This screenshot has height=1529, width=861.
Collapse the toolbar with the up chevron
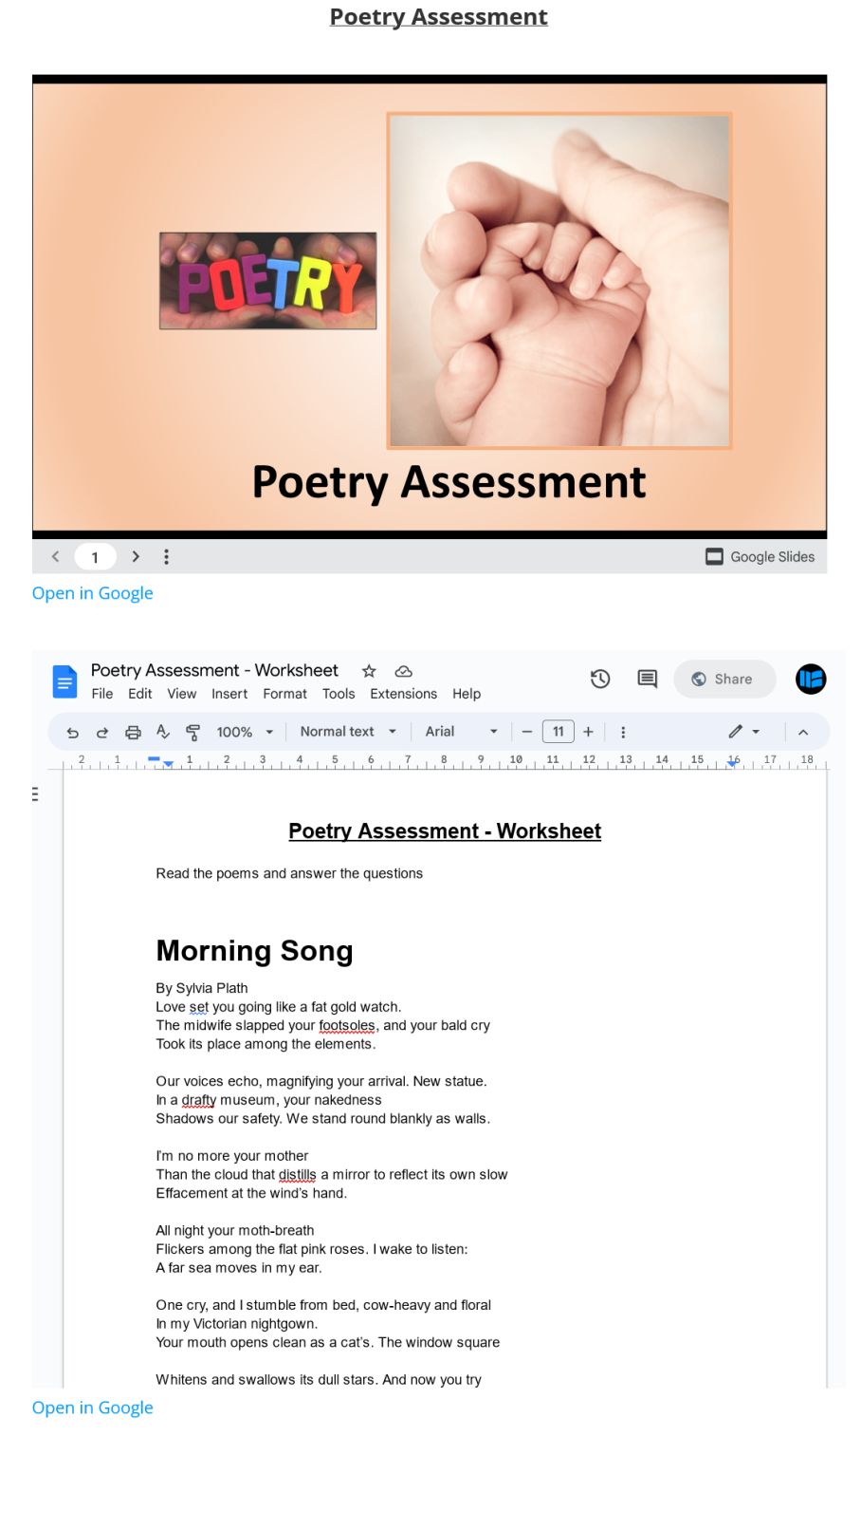(803, 732)
